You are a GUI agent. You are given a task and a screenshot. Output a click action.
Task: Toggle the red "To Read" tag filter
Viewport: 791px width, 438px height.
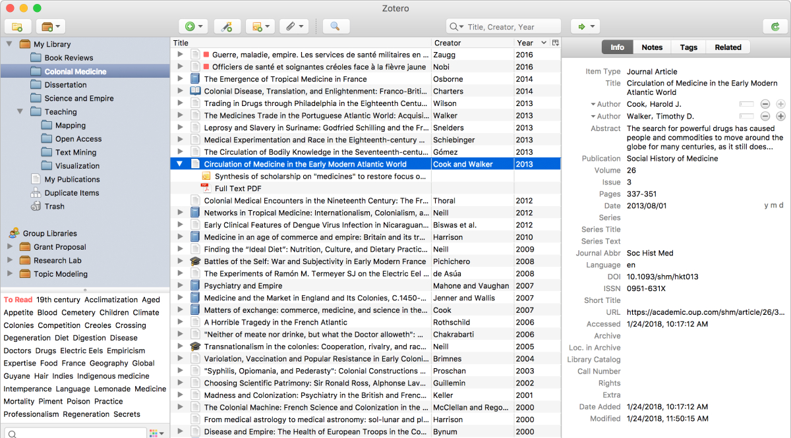18,300
